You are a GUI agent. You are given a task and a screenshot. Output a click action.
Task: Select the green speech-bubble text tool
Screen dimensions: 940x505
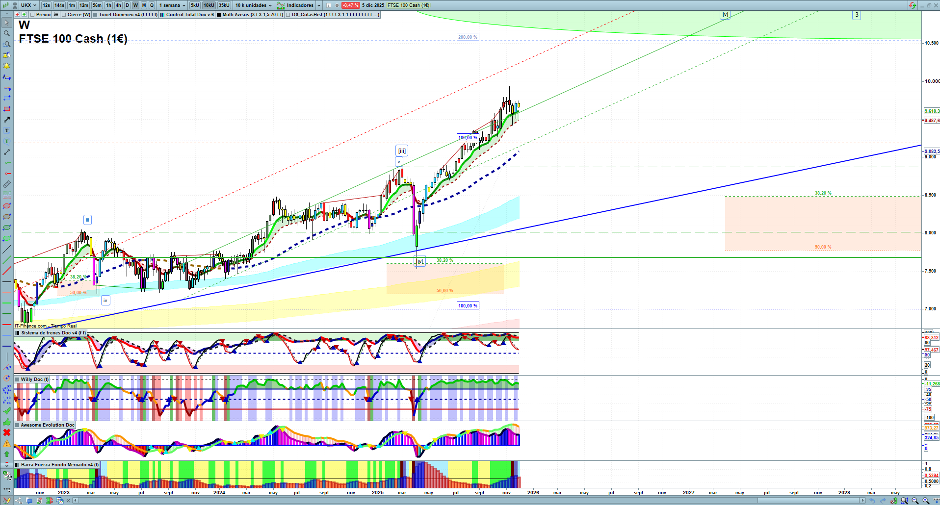pos(6,141)
